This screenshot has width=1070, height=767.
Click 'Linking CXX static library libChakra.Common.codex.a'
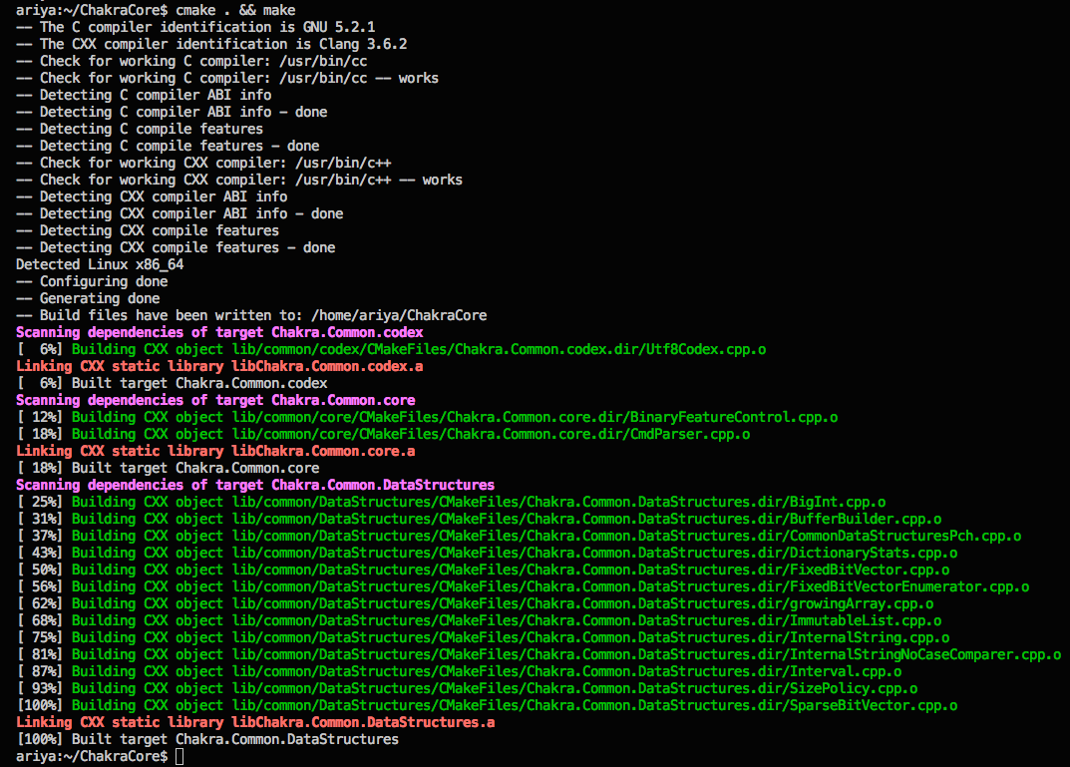[219, 366]
